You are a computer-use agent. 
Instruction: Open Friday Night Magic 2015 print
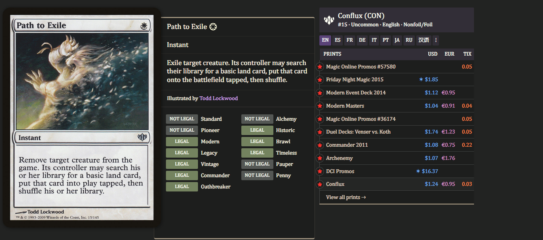(355, 80)
